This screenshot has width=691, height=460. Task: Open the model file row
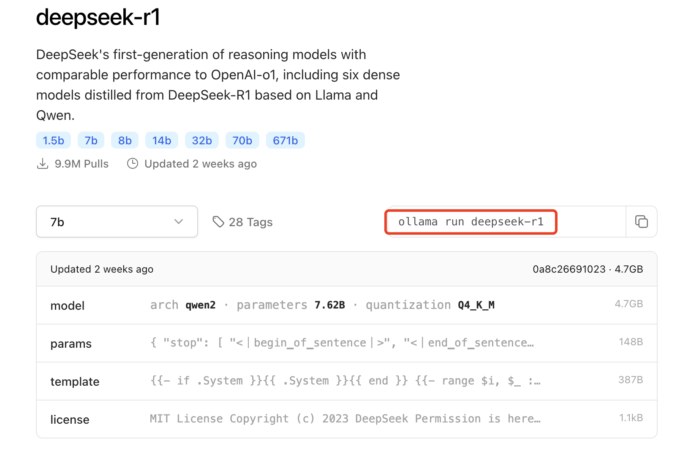(347, 305)
